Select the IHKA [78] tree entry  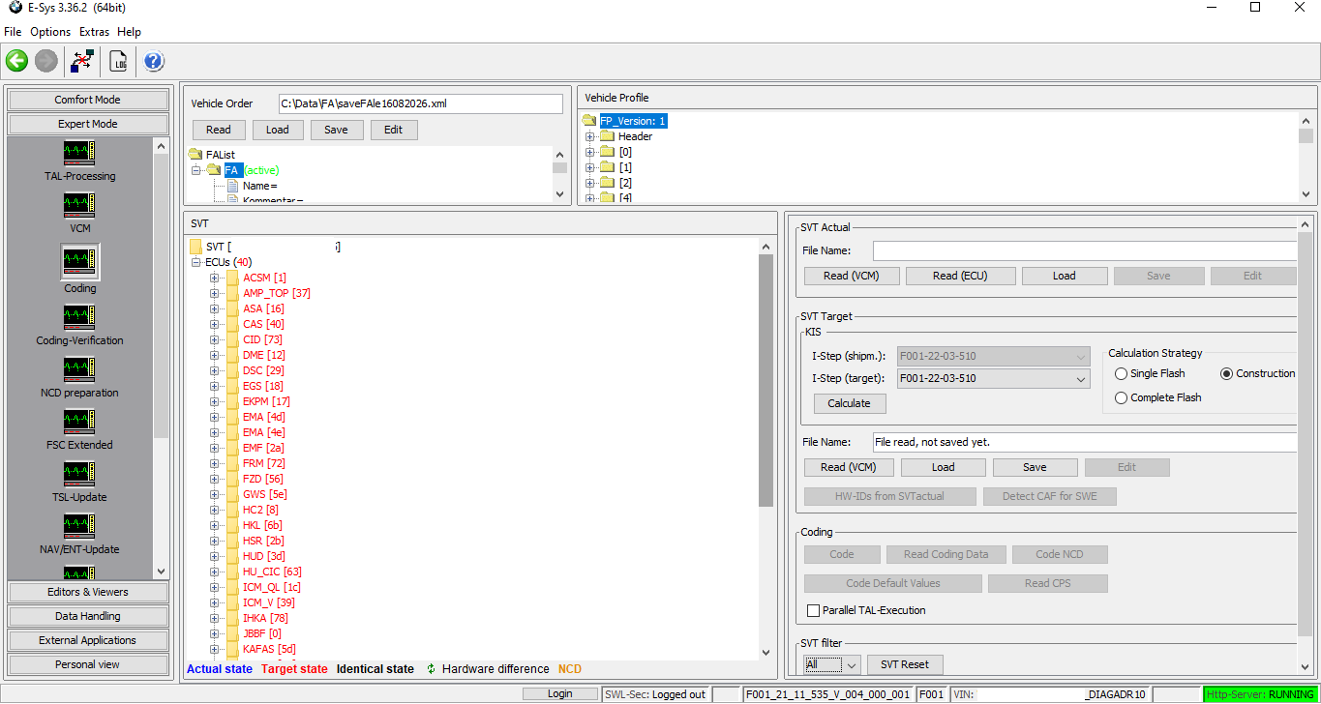(x=265, y=618)
